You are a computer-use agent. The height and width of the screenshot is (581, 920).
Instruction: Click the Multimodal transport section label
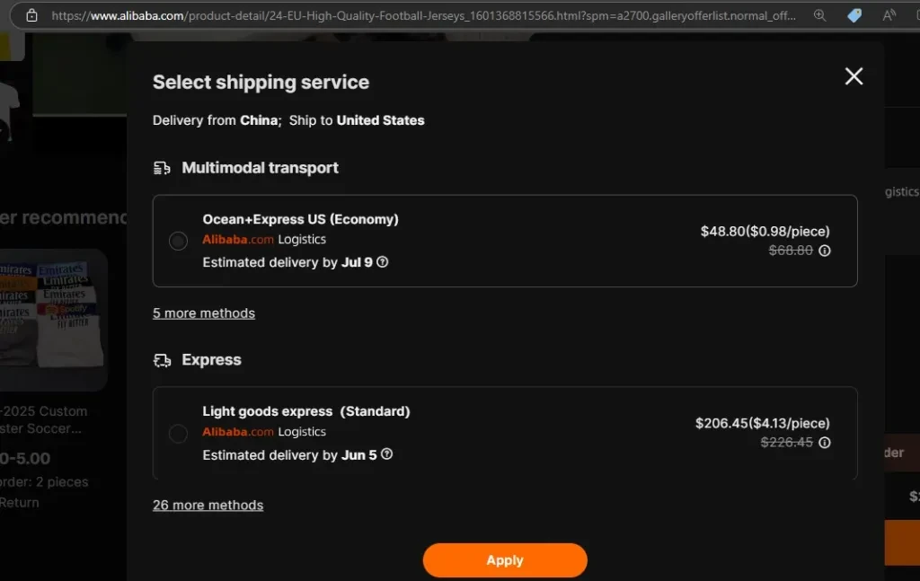click(x=260, y=168)
